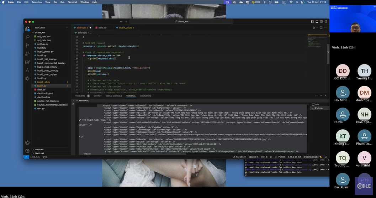Open buoi3_incremental_load.py in explorer
Image resolution: width=376 pixels, height=198 pixels.
[51, 63]
